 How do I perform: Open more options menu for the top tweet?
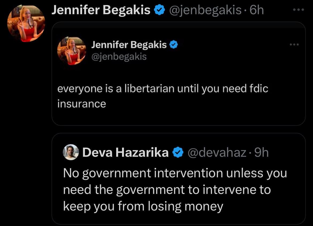[298, 10]
